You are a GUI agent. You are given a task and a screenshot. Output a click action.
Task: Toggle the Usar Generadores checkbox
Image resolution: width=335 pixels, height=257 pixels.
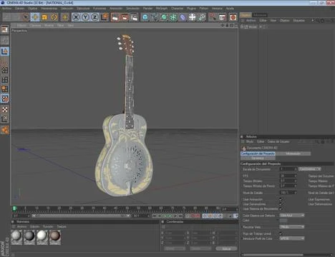281,204
